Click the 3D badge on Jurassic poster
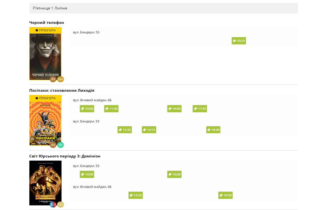This screenshot has height=210, width=315. pyautogui.click(x=53, y=204)
